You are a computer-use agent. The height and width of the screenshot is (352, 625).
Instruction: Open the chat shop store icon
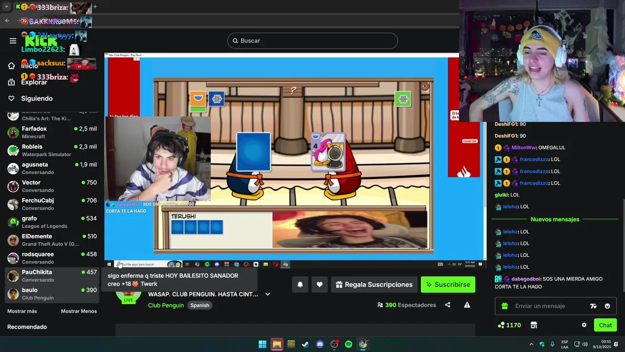[x=534, y=325]
